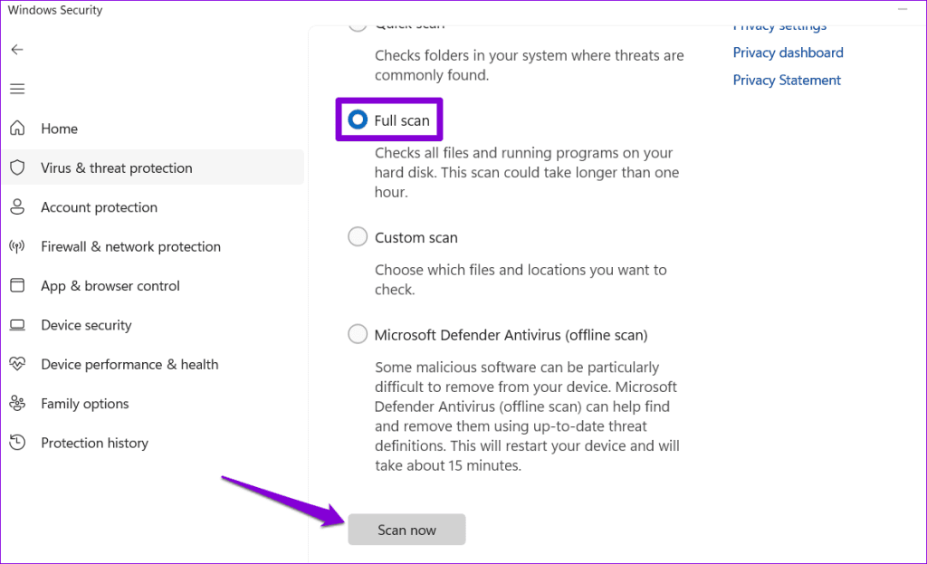The width and height of the screenshot is (927, 564).
Task: Click the Windows Security title text
Action: 55,10
